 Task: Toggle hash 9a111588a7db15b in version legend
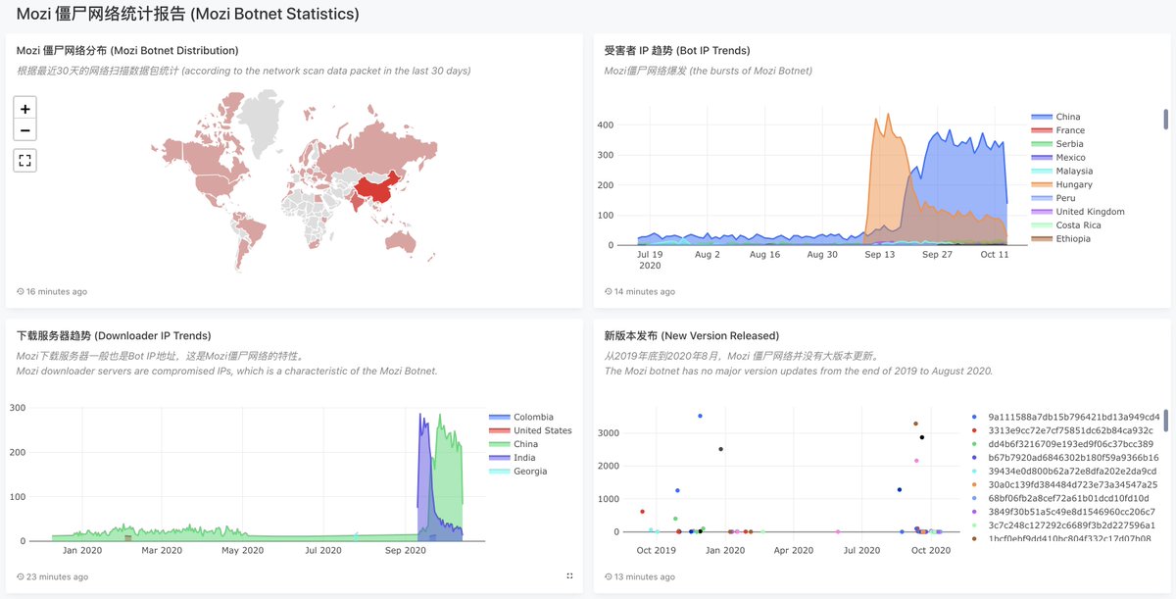coord(1064,418)
